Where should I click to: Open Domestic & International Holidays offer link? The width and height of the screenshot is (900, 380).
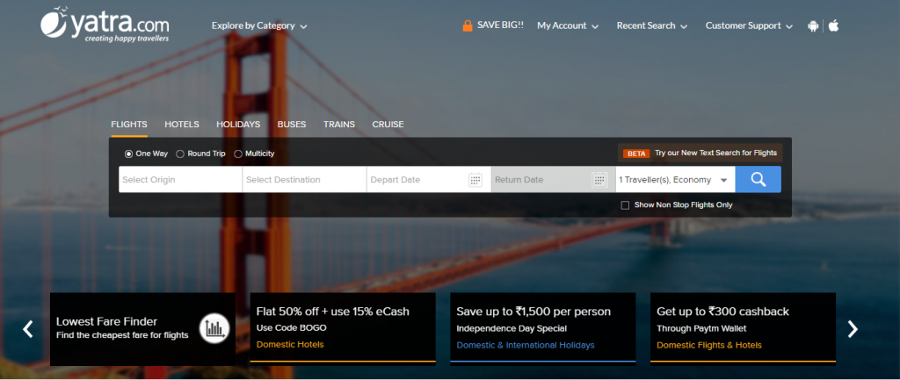526,345
